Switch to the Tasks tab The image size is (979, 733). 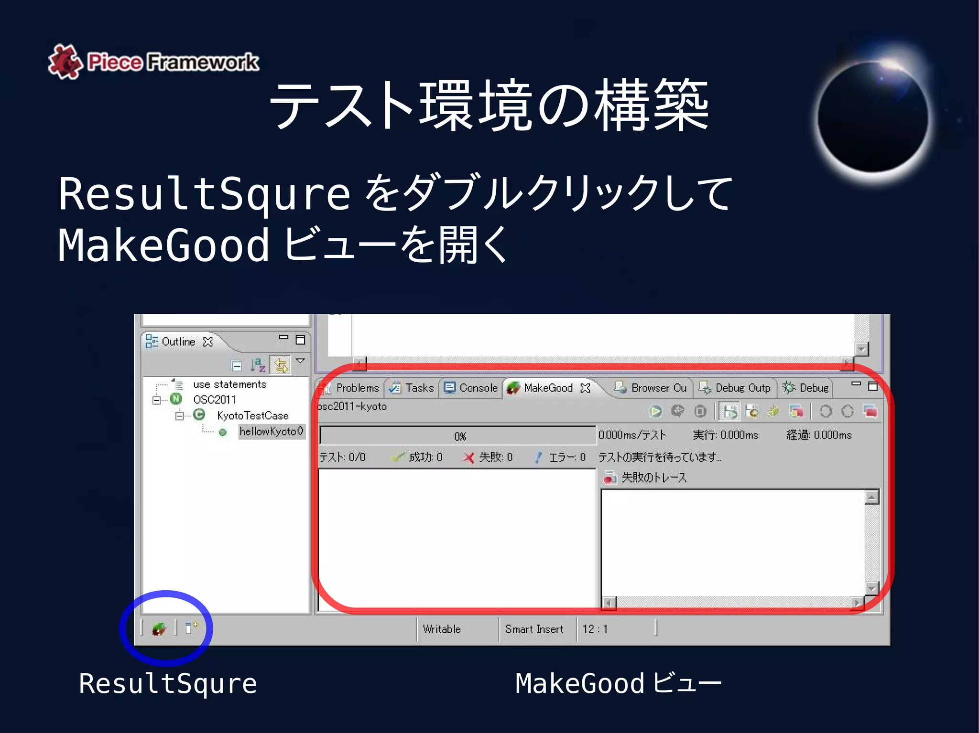412,388
